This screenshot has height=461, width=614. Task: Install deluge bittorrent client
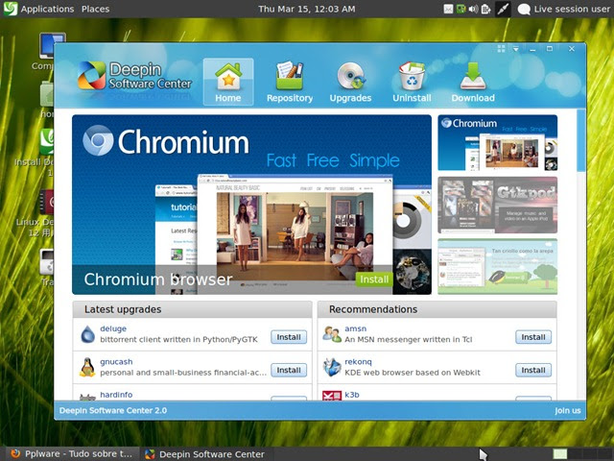[289, 337]
